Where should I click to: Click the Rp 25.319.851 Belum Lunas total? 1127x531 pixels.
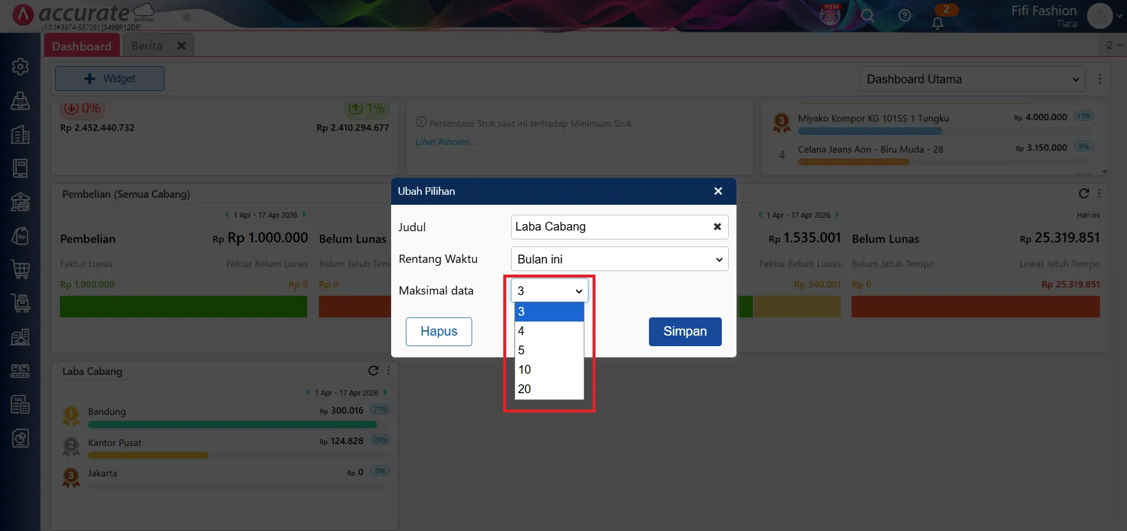pyautogui.click(x=1060, y=238)
